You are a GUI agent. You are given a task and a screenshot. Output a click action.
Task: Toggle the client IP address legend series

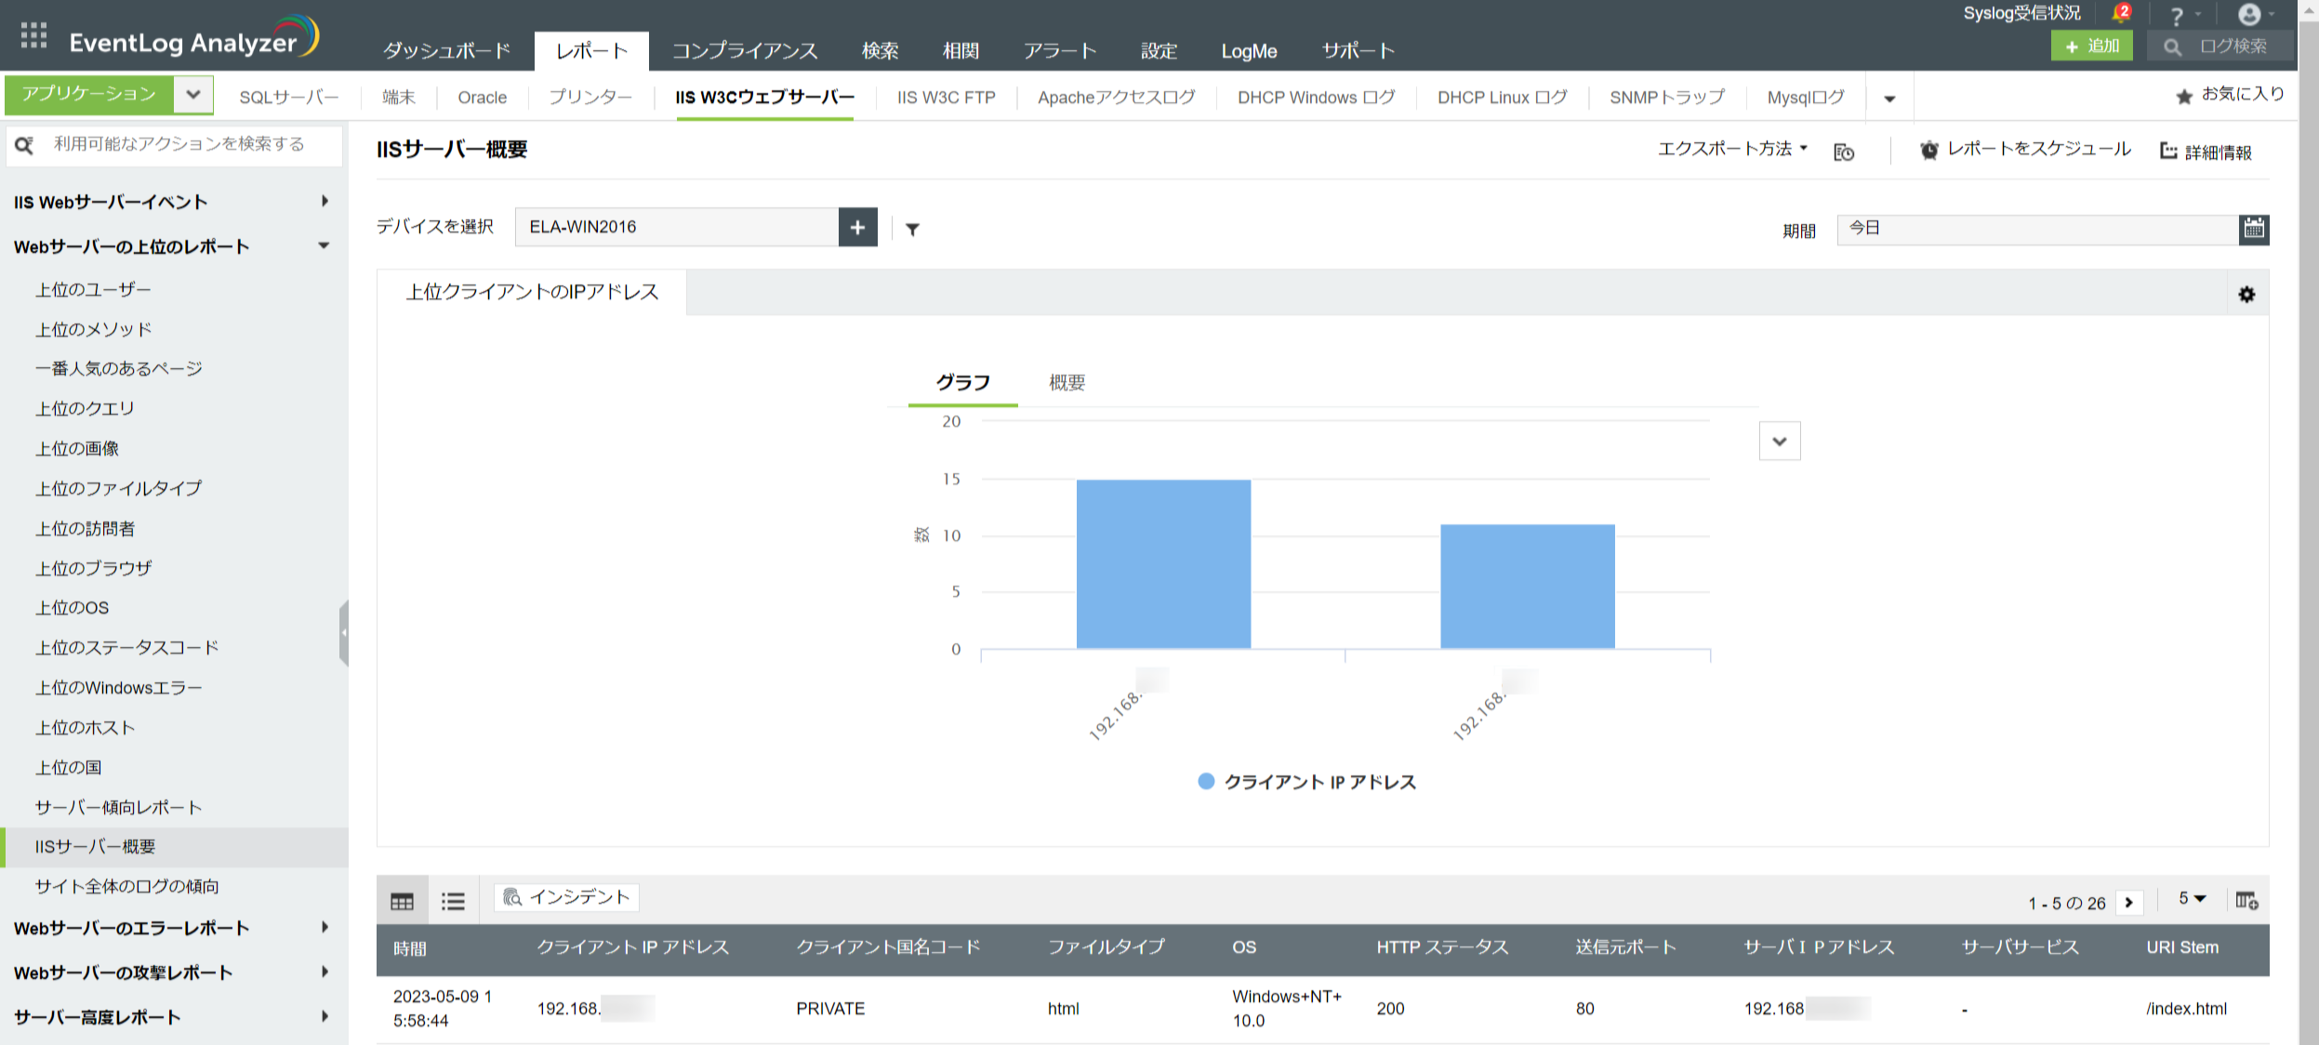(1306, 782)
